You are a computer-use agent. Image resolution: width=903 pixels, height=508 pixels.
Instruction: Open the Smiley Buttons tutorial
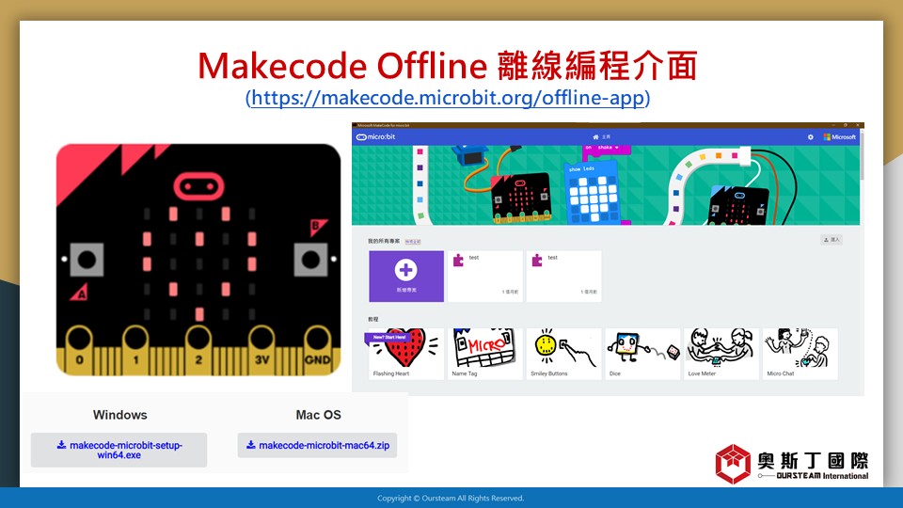pyautogui.click(x=563, y=354)
